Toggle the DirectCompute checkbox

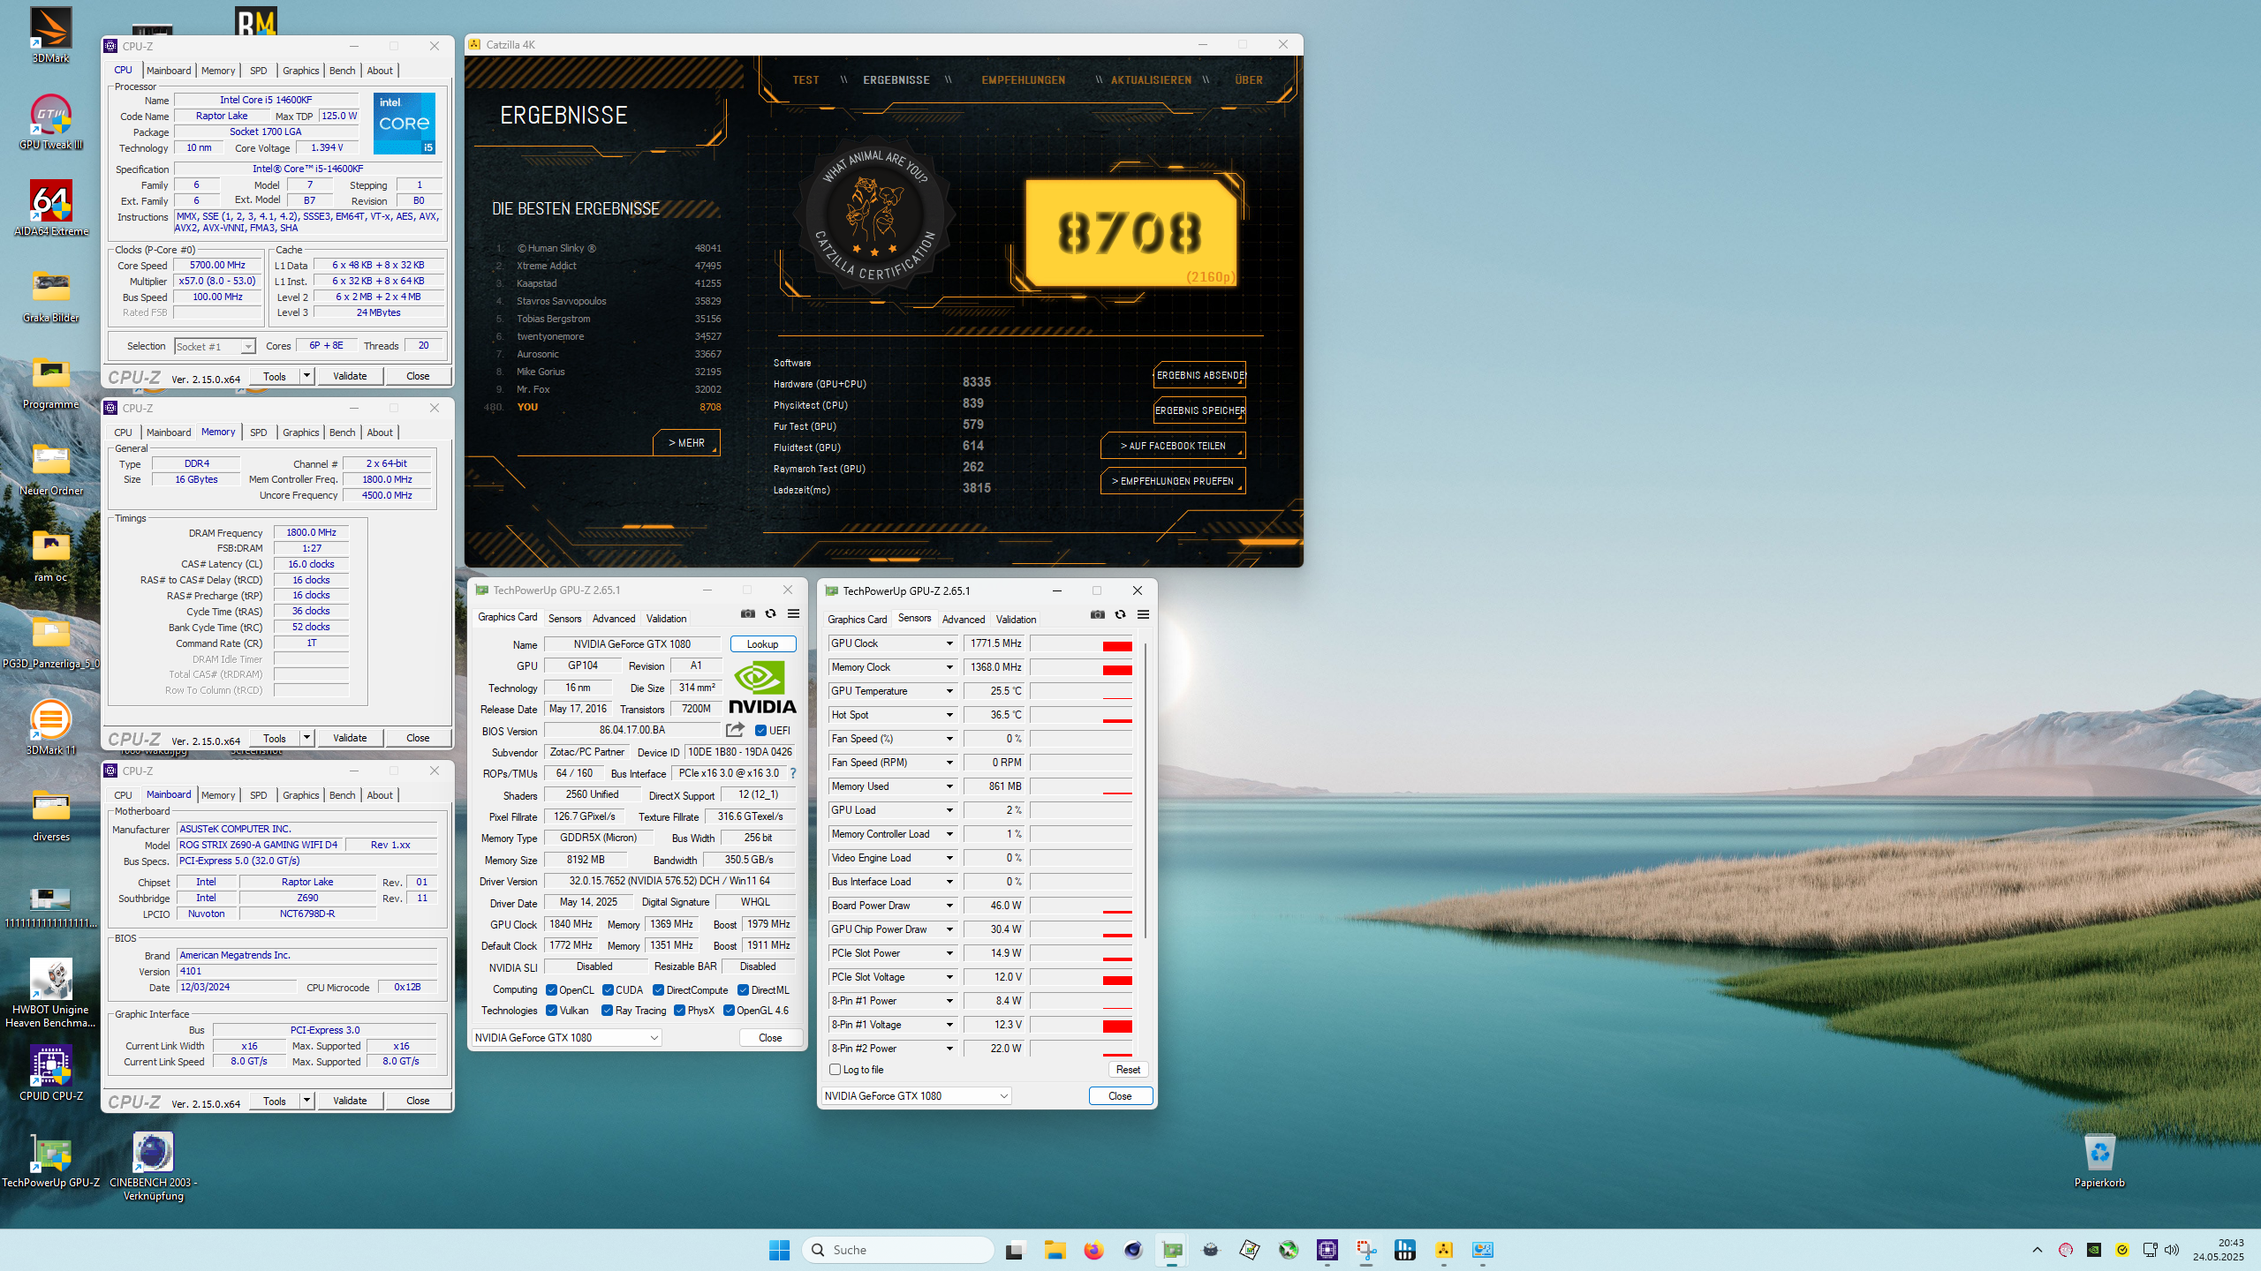658,990
